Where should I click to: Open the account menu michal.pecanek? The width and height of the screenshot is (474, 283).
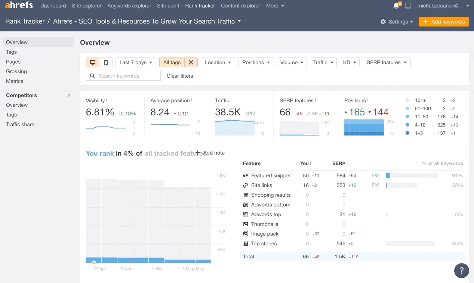click(x=443, y=6)
